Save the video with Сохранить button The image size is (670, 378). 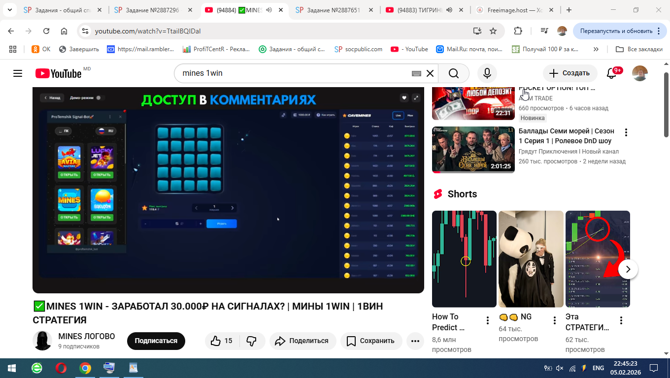coord(371,341)
